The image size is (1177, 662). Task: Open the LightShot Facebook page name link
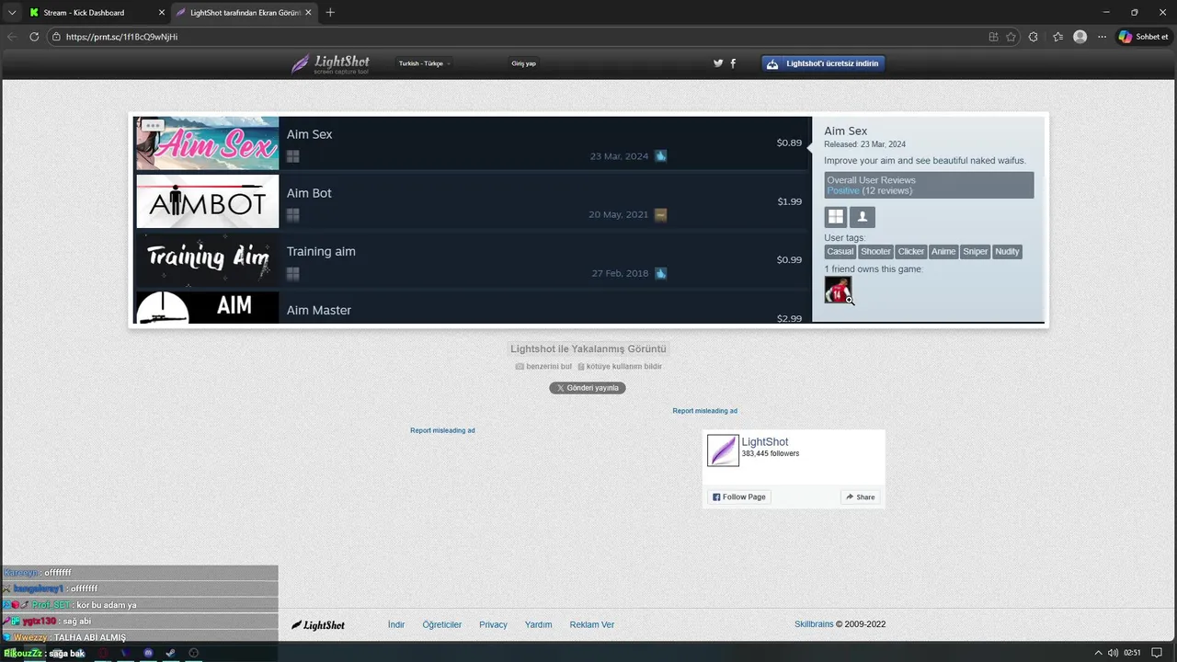click(765, 442)
